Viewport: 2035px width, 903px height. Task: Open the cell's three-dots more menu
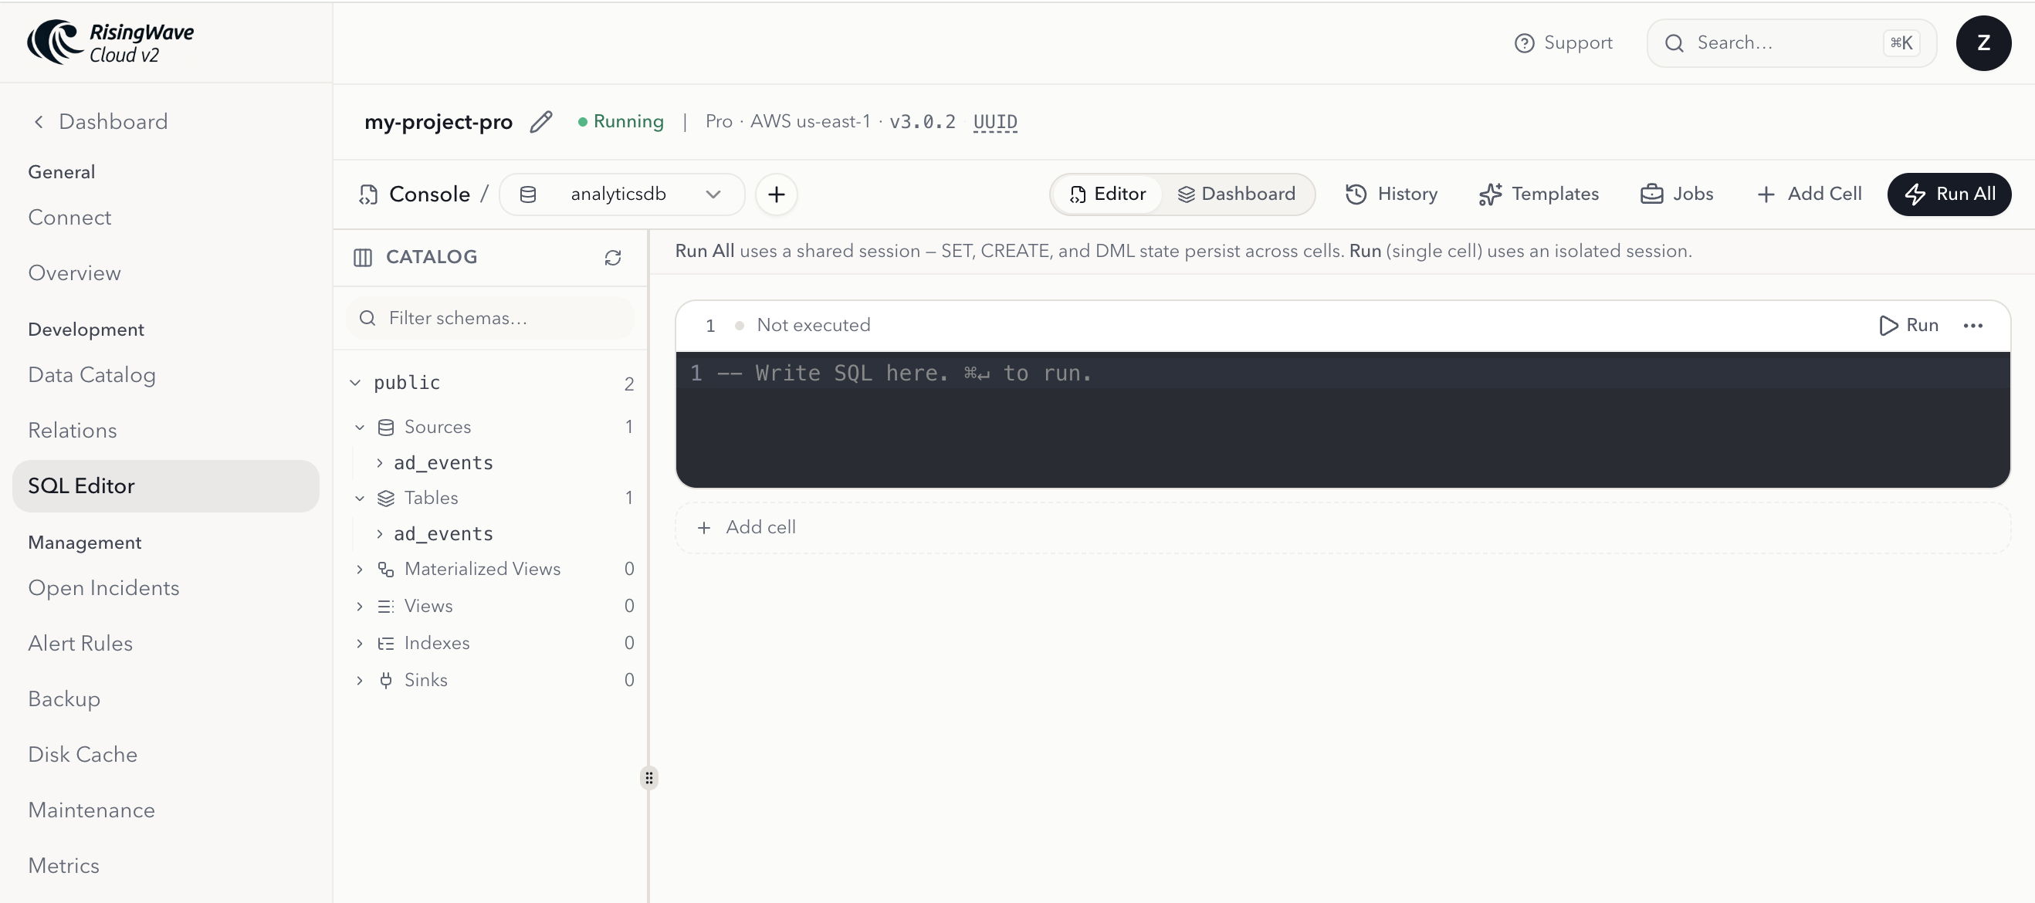(1972, 326)
